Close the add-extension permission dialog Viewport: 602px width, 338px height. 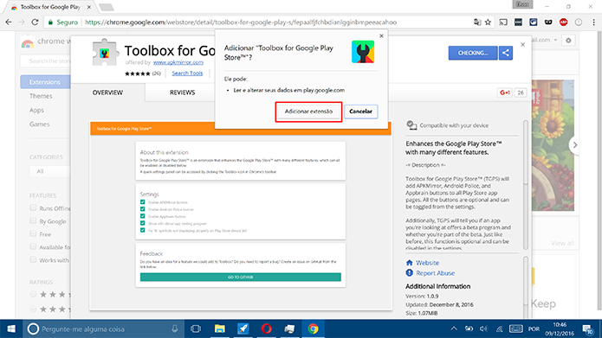[381, 35]
